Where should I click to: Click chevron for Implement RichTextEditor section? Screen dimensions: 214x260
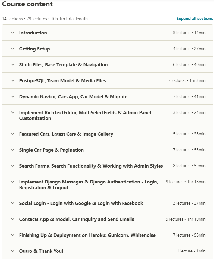(13, 112)
